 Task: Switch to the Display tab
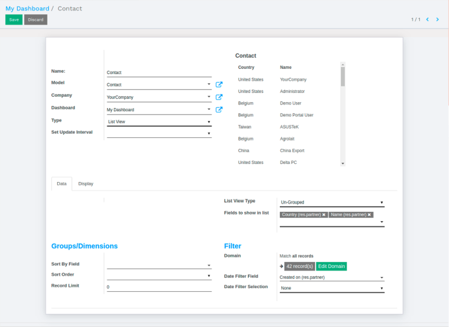tap(86, 183)
